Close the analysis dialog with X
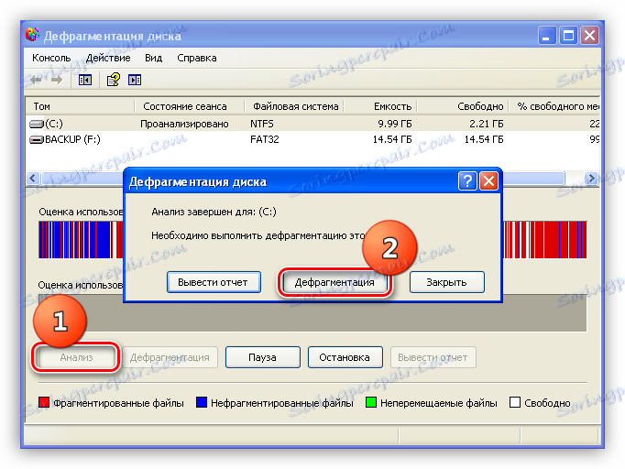 488,181
